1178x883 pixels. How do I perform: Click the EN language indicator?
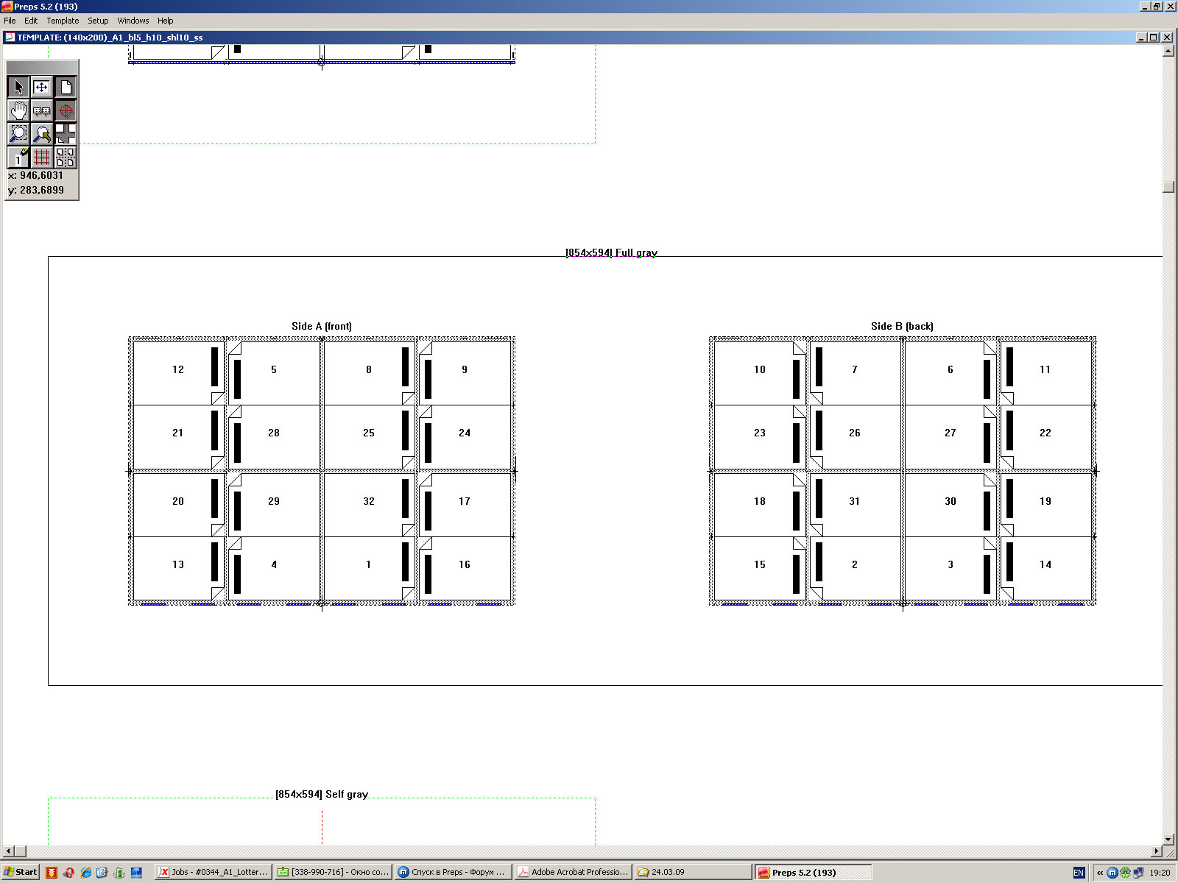1079,873
